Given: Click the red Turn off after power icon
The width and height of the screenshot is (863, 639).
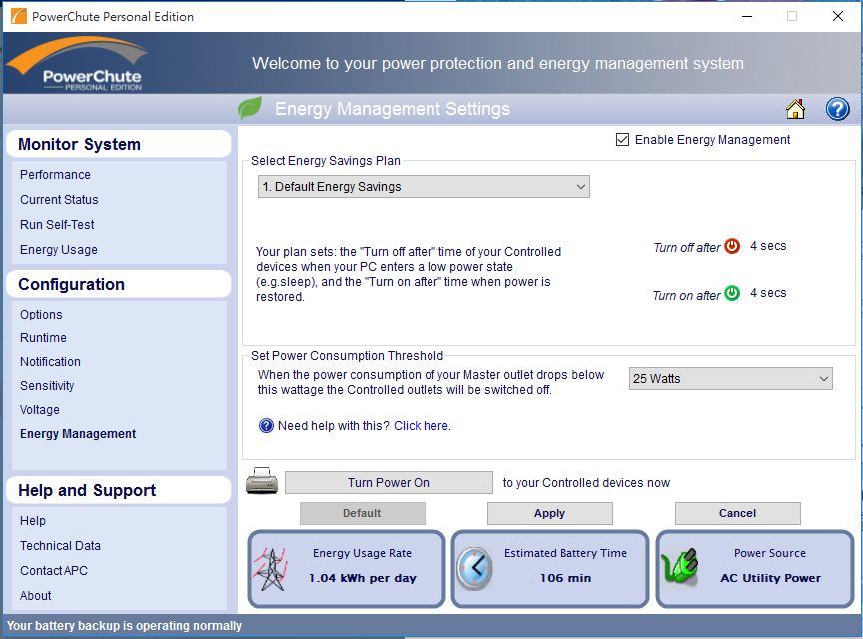Looking at the screenshot, I should click(x=732, y=246).
